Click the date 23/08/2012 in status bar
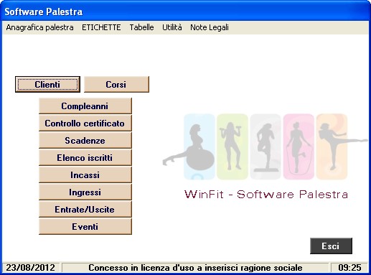The height and width of the screenshot is (275, 371). coord(31,268)
